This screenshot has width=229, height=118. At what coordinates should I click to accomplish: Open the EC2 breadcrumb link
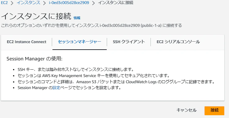(4, 2)
